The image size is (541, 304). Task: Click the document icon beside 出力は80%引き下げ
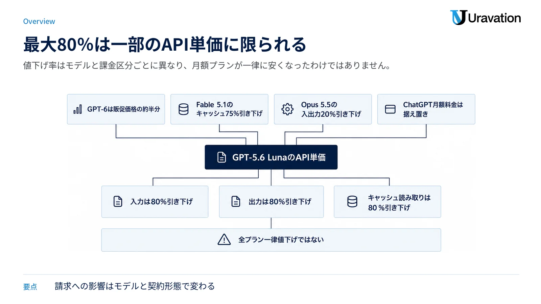pos(236,202)
